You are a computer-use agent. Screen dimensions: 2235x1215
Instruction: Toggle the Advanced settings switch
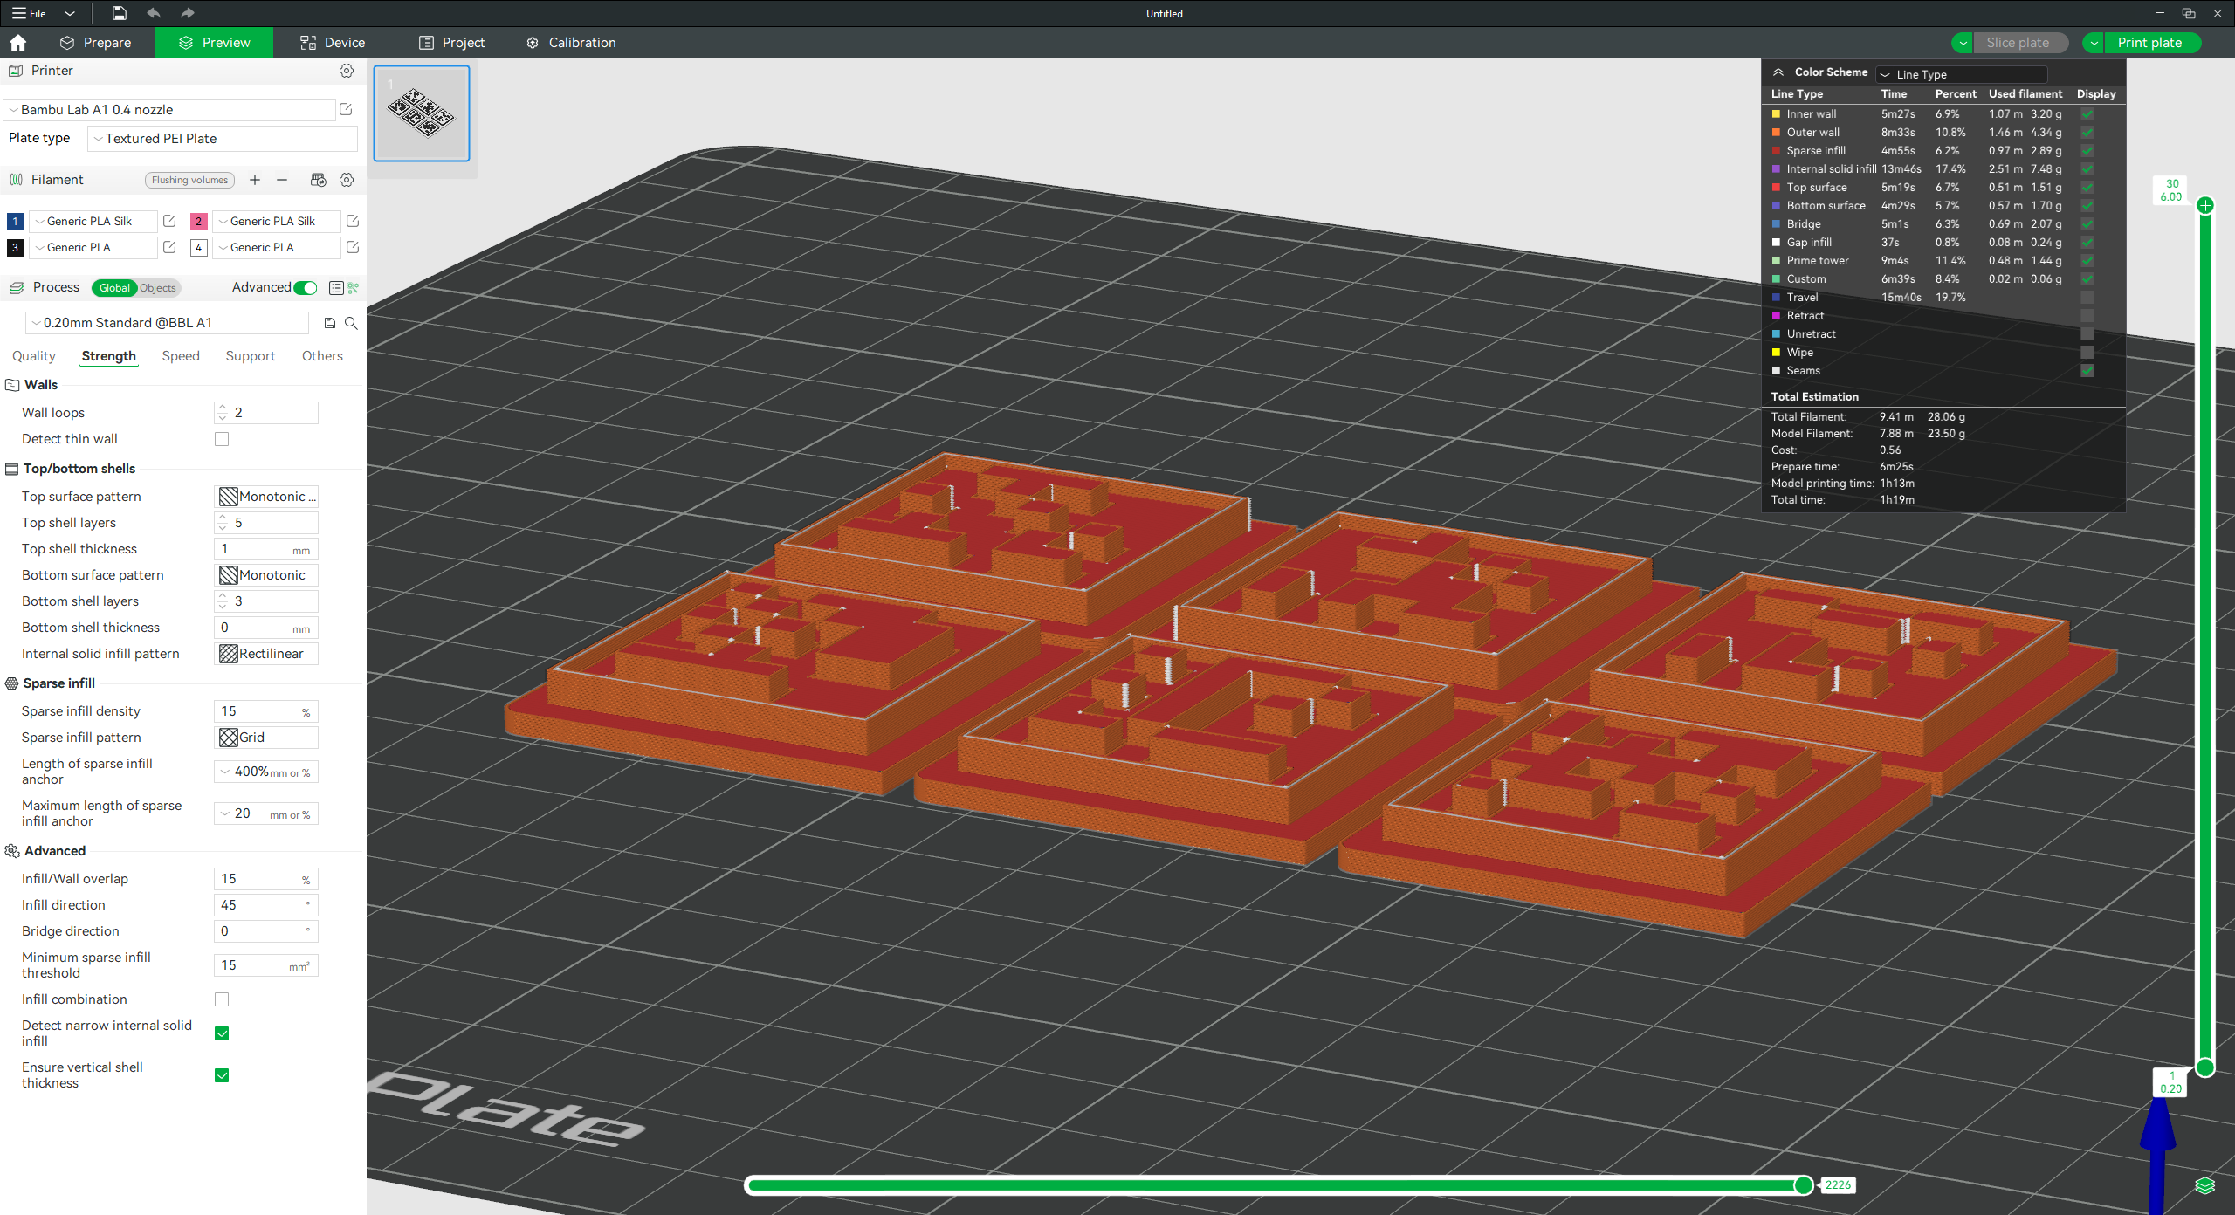click(306, 288)
